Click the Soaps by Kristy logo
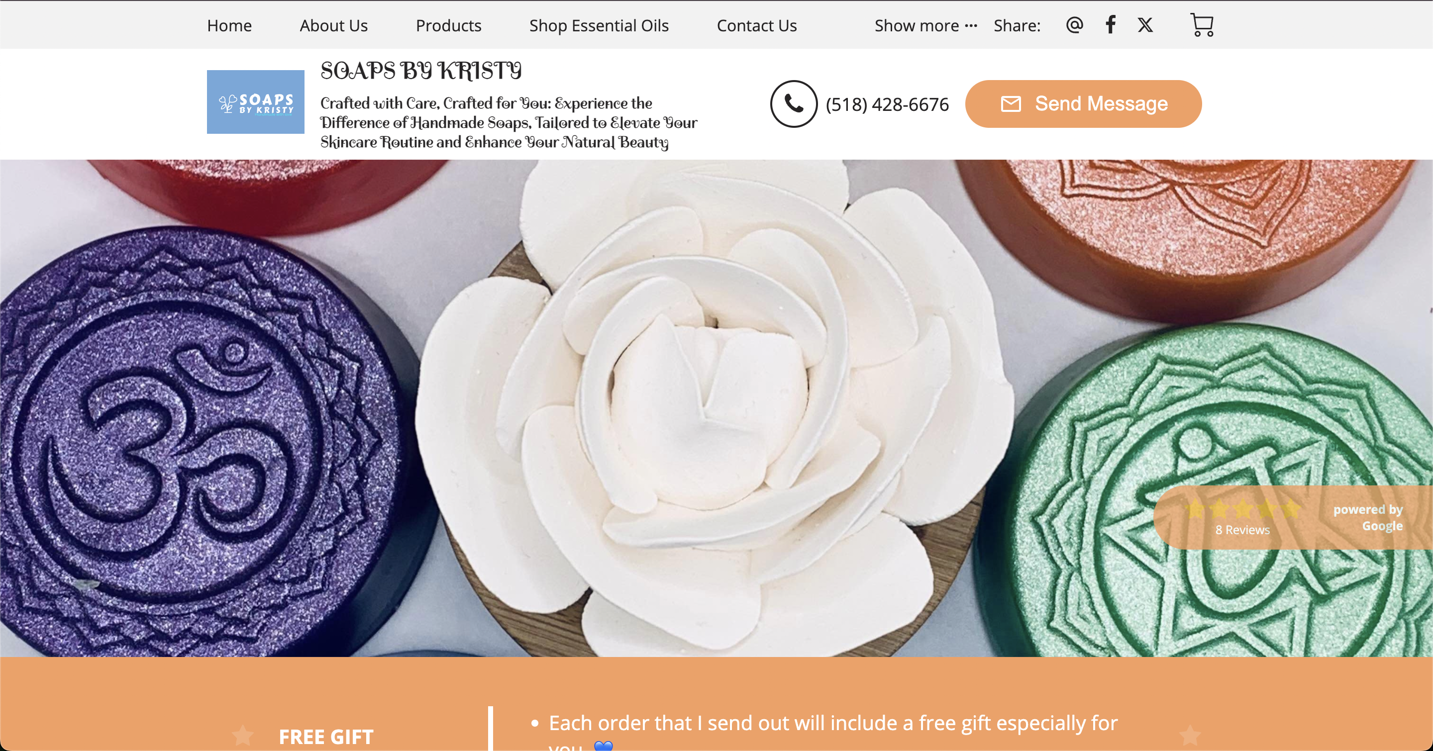1433x751 pixels. [255, 102]
